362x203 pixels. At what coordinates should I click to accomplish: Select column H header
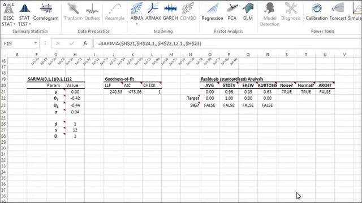point(75,55)
